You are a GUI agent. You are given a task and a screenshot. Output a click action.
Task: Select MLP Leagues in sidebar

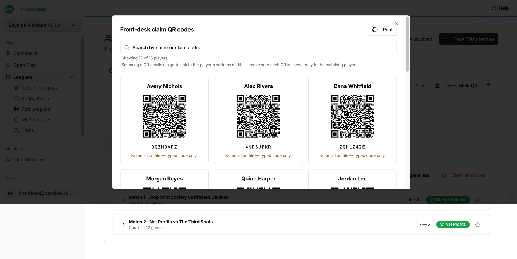click(x=36, y=120)
